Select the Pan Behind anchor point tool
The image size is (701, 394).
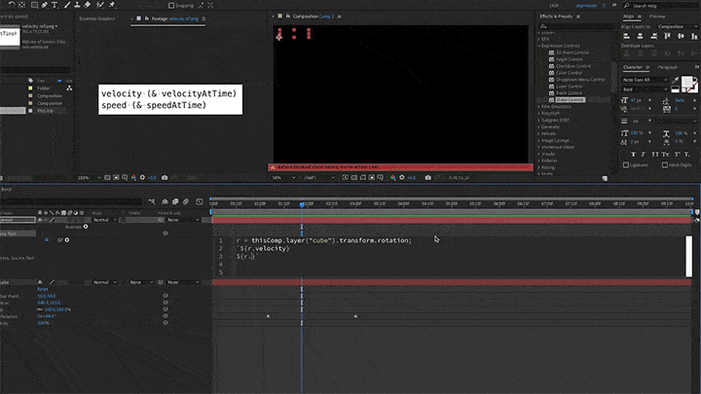click(21, 5)
